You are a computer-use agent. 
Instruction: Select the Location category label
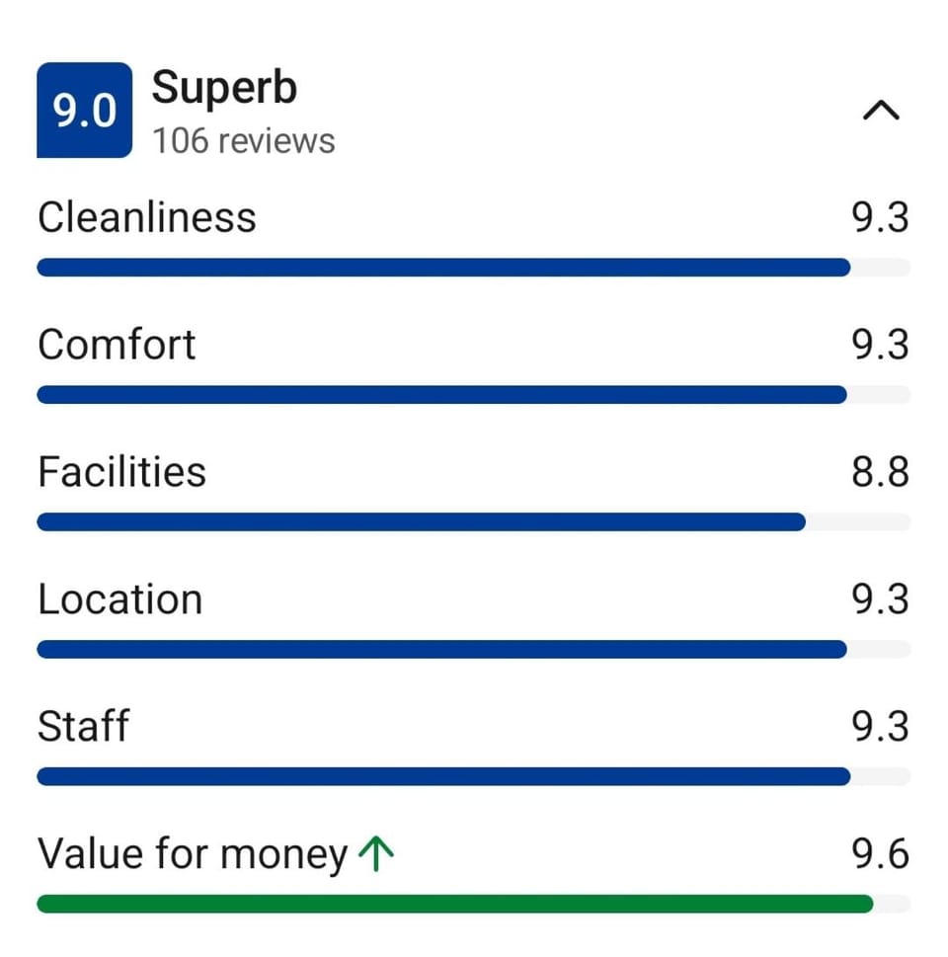click(x=120, y=599)
